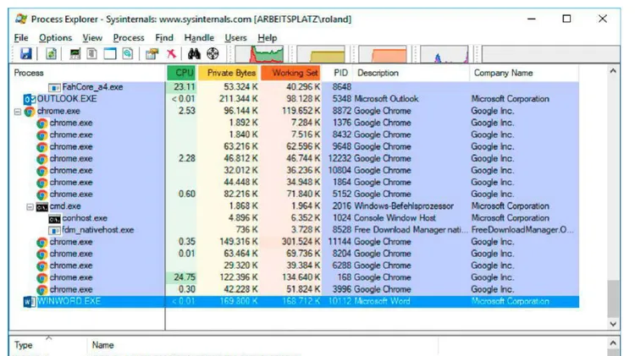The image size is (635, 356).
Task: Click the physical memory orange mini graph
Action: [x=383, y=54]
